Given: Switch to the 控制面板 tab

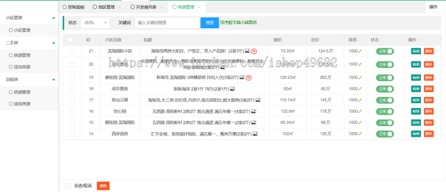Looking at the screenshot, I should point(73,7).
